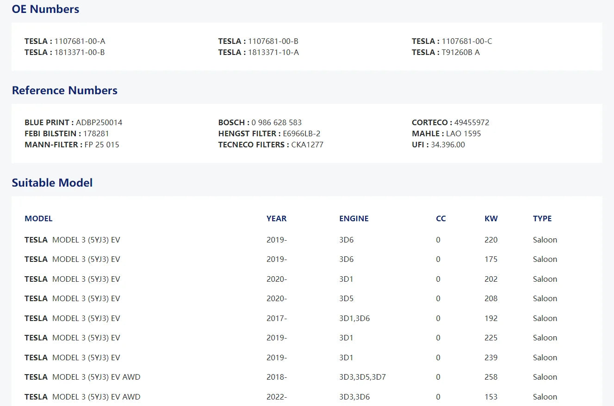Click FEBI BILSTEIN reference 178281
The width and height of the screenshot is (614, 406).
click(96, 133)
